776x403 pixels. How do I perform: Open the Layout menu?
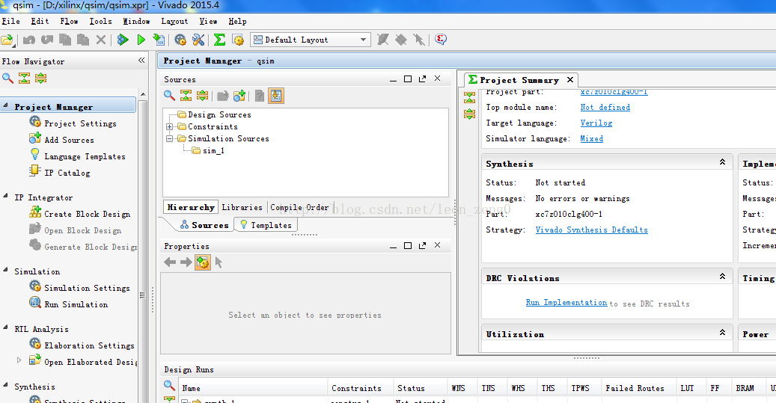(174, 21)
